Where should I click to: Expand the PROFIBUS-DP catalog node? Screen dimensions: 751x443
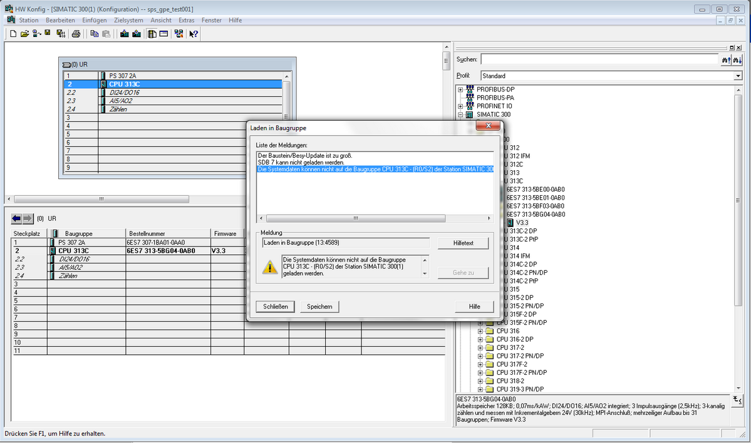pos(461,89)
